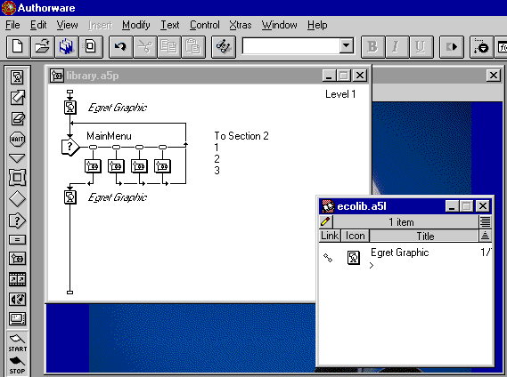Viewport: 507px width, 377px height.
Task: Click the New file toolbar icon
Action: coord(18,47)
